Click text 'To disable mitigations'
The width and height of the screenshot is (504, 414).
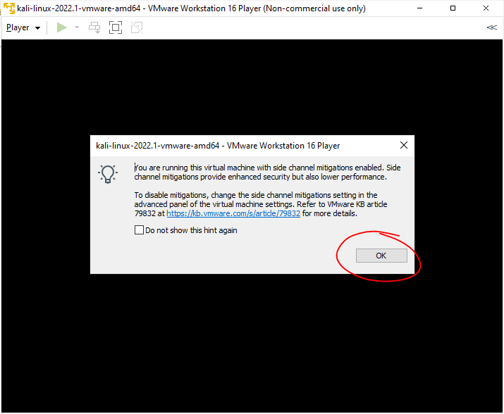tap(171, 195)
